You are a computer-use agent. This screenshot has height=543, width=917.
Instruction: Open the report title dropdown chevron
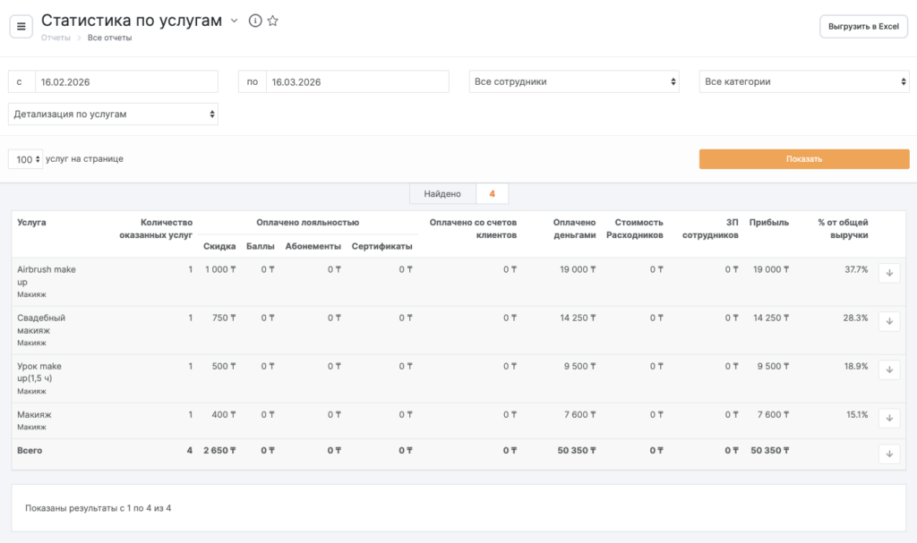click(x=235, y=21)
